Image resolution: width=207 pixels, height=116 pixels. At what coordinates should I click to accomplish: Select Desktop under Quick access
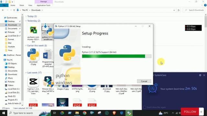[11, 21]
